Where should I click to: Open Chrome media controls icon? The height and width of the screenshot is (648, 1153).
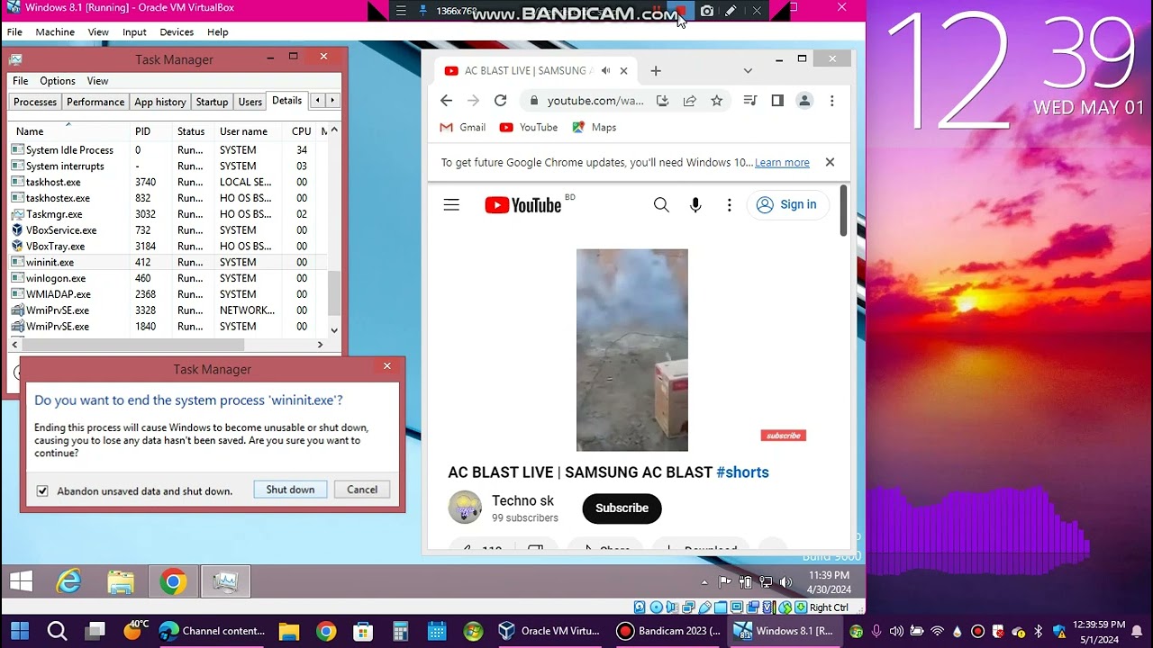click(750, 101)
